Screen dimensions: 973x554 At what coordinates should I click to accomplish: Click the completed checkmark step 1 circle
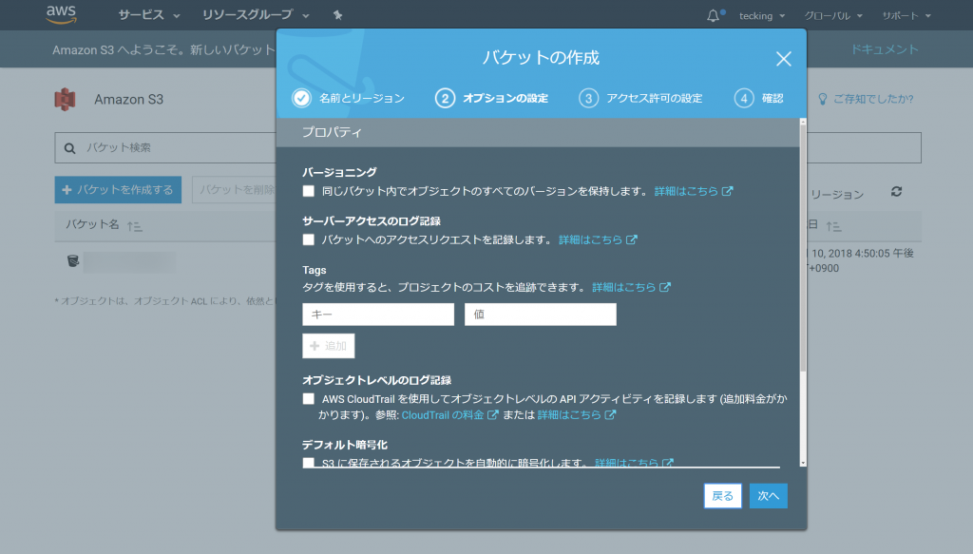(x=301, y=98)
